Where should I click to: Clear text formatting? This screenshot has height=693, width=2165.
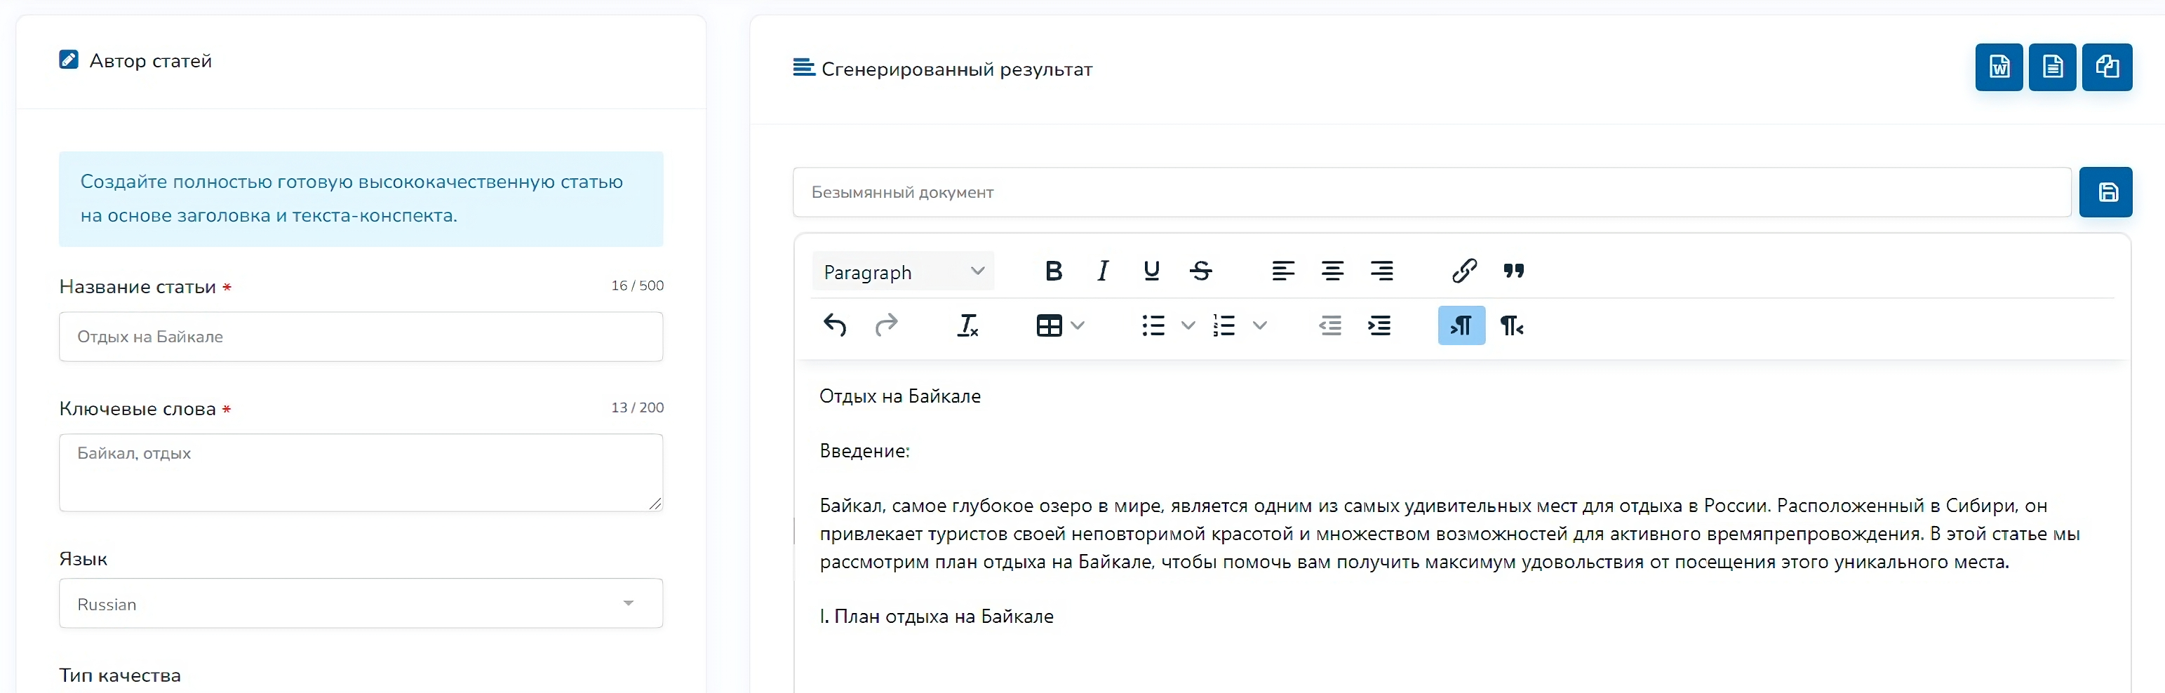click(x=967, y=325)
